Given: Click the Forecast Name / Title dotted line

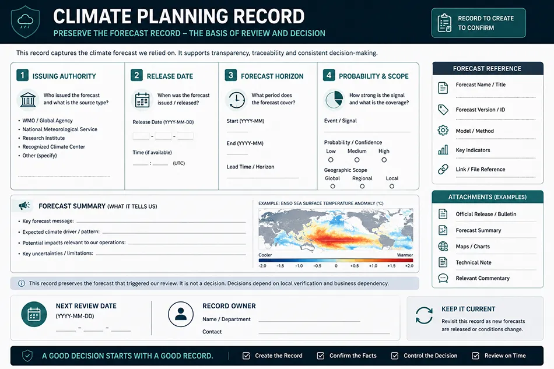Looking at the screenshot, I should pos(496,97).
